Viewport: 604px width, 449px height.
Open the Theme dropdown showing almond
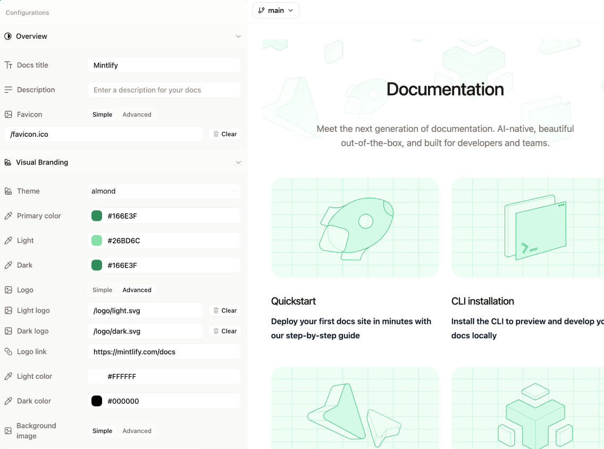click(164, 190)
